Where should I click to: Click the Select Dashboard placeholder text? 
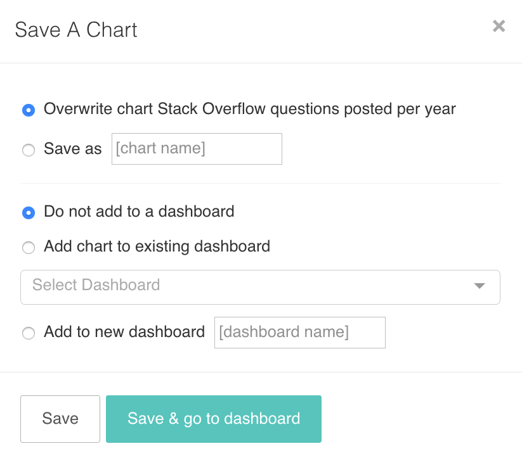click(x=96, y=285)
